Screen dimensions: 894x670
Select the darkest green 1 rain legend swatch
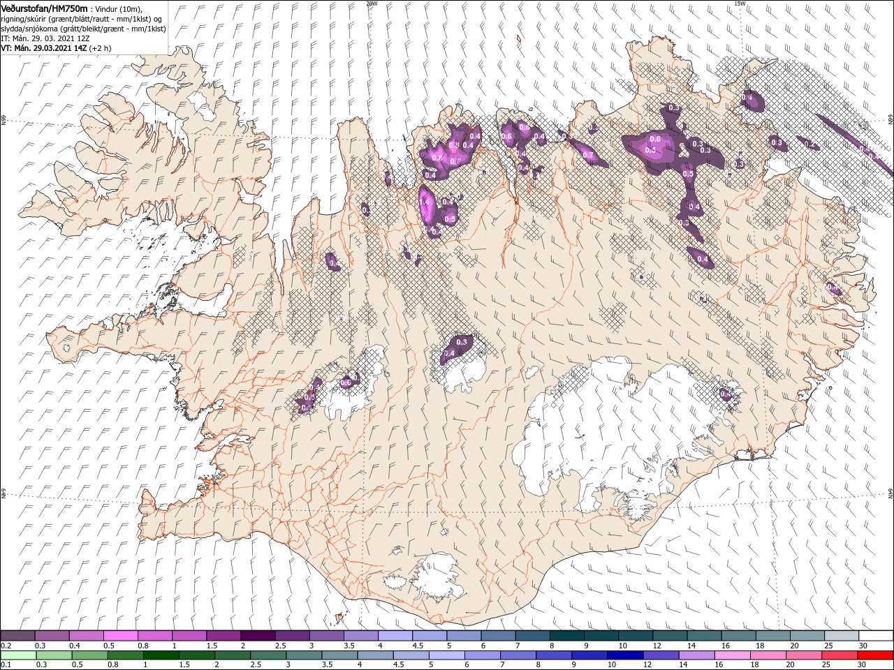[161, 655]
